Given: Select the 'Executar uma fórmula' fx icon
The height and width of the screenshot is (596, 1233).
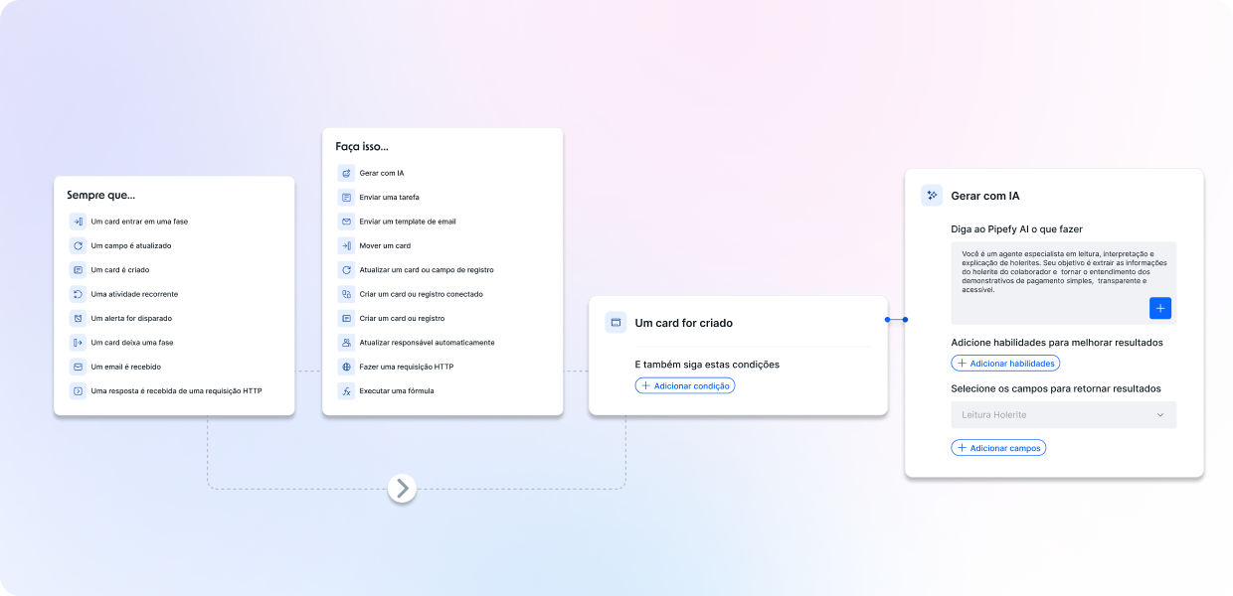Looking at the screenshot, I should pos(346,391).
